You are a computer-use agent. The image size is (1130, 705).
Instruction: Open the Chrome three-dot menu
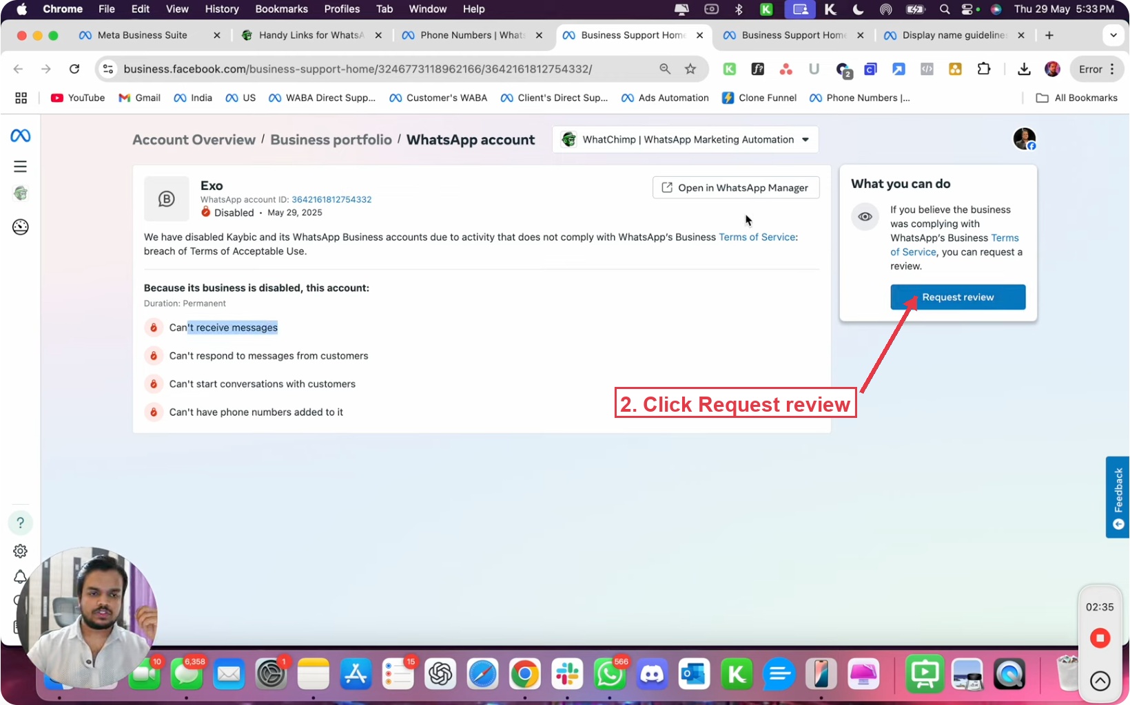(1113, 69)
